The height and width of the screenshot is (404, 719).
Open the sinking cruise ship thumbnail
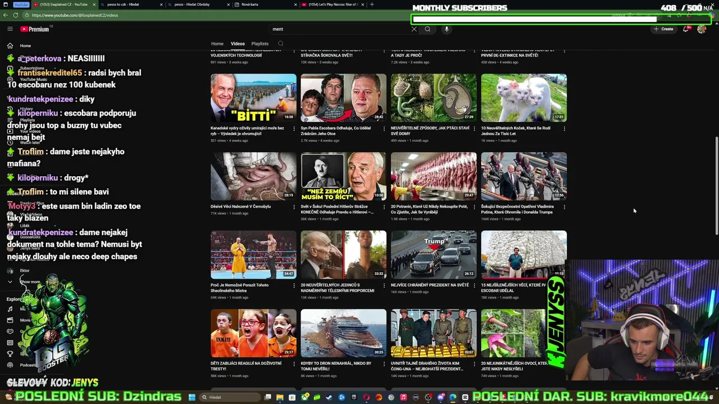pyautogui.click(x=343, y=333)
